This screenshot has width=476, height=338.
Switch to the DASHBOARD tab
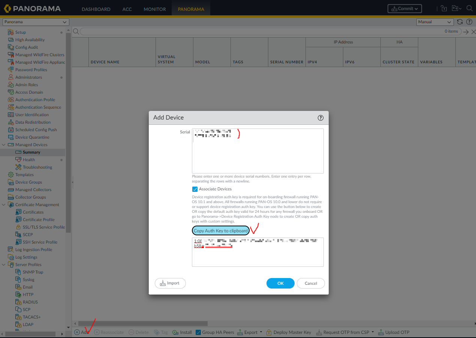pyautogui.click(x=96, y=9)
